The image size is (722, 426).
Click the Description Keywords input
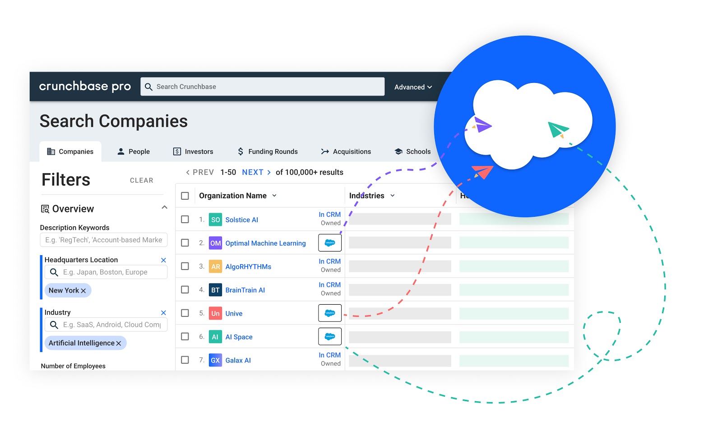click(x=104, y=240)
